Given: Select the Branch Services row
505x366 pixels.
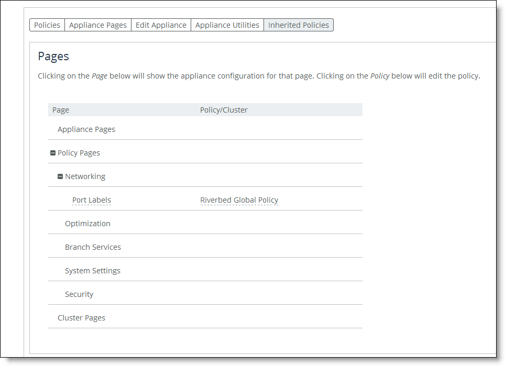Looking at the screenshot, I should pos(205,247).
